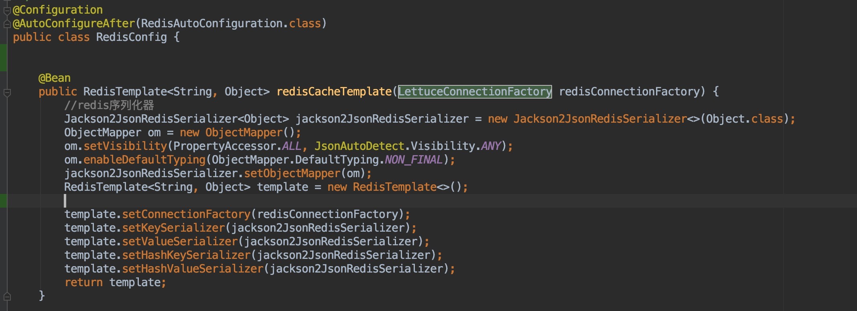Click the 'public' keyword before class RedisConfig
Screen dimensions: 857x311
[32, 37]
